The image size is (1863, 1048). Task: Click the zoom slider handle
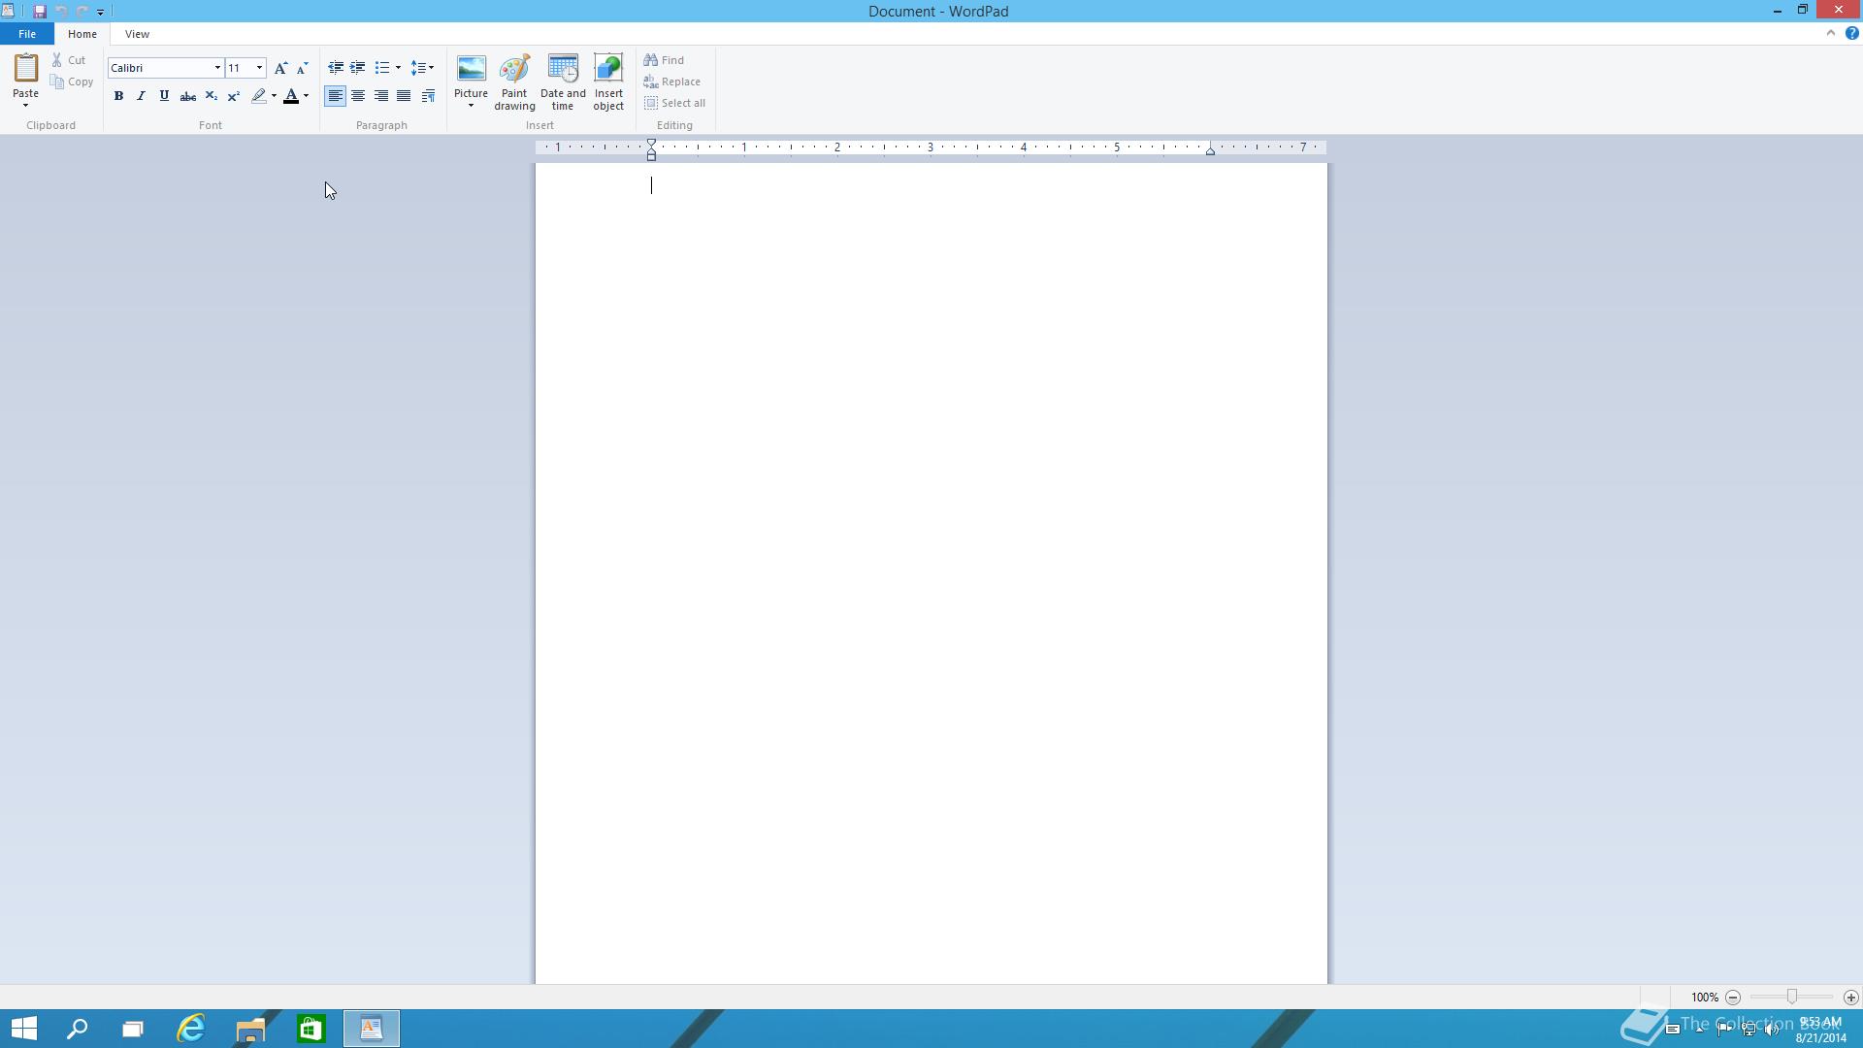click(x=1791, y=997)
